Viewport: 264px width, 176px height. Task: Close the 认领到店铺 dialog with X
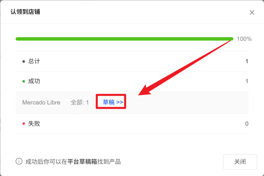(x=252, y=12)
